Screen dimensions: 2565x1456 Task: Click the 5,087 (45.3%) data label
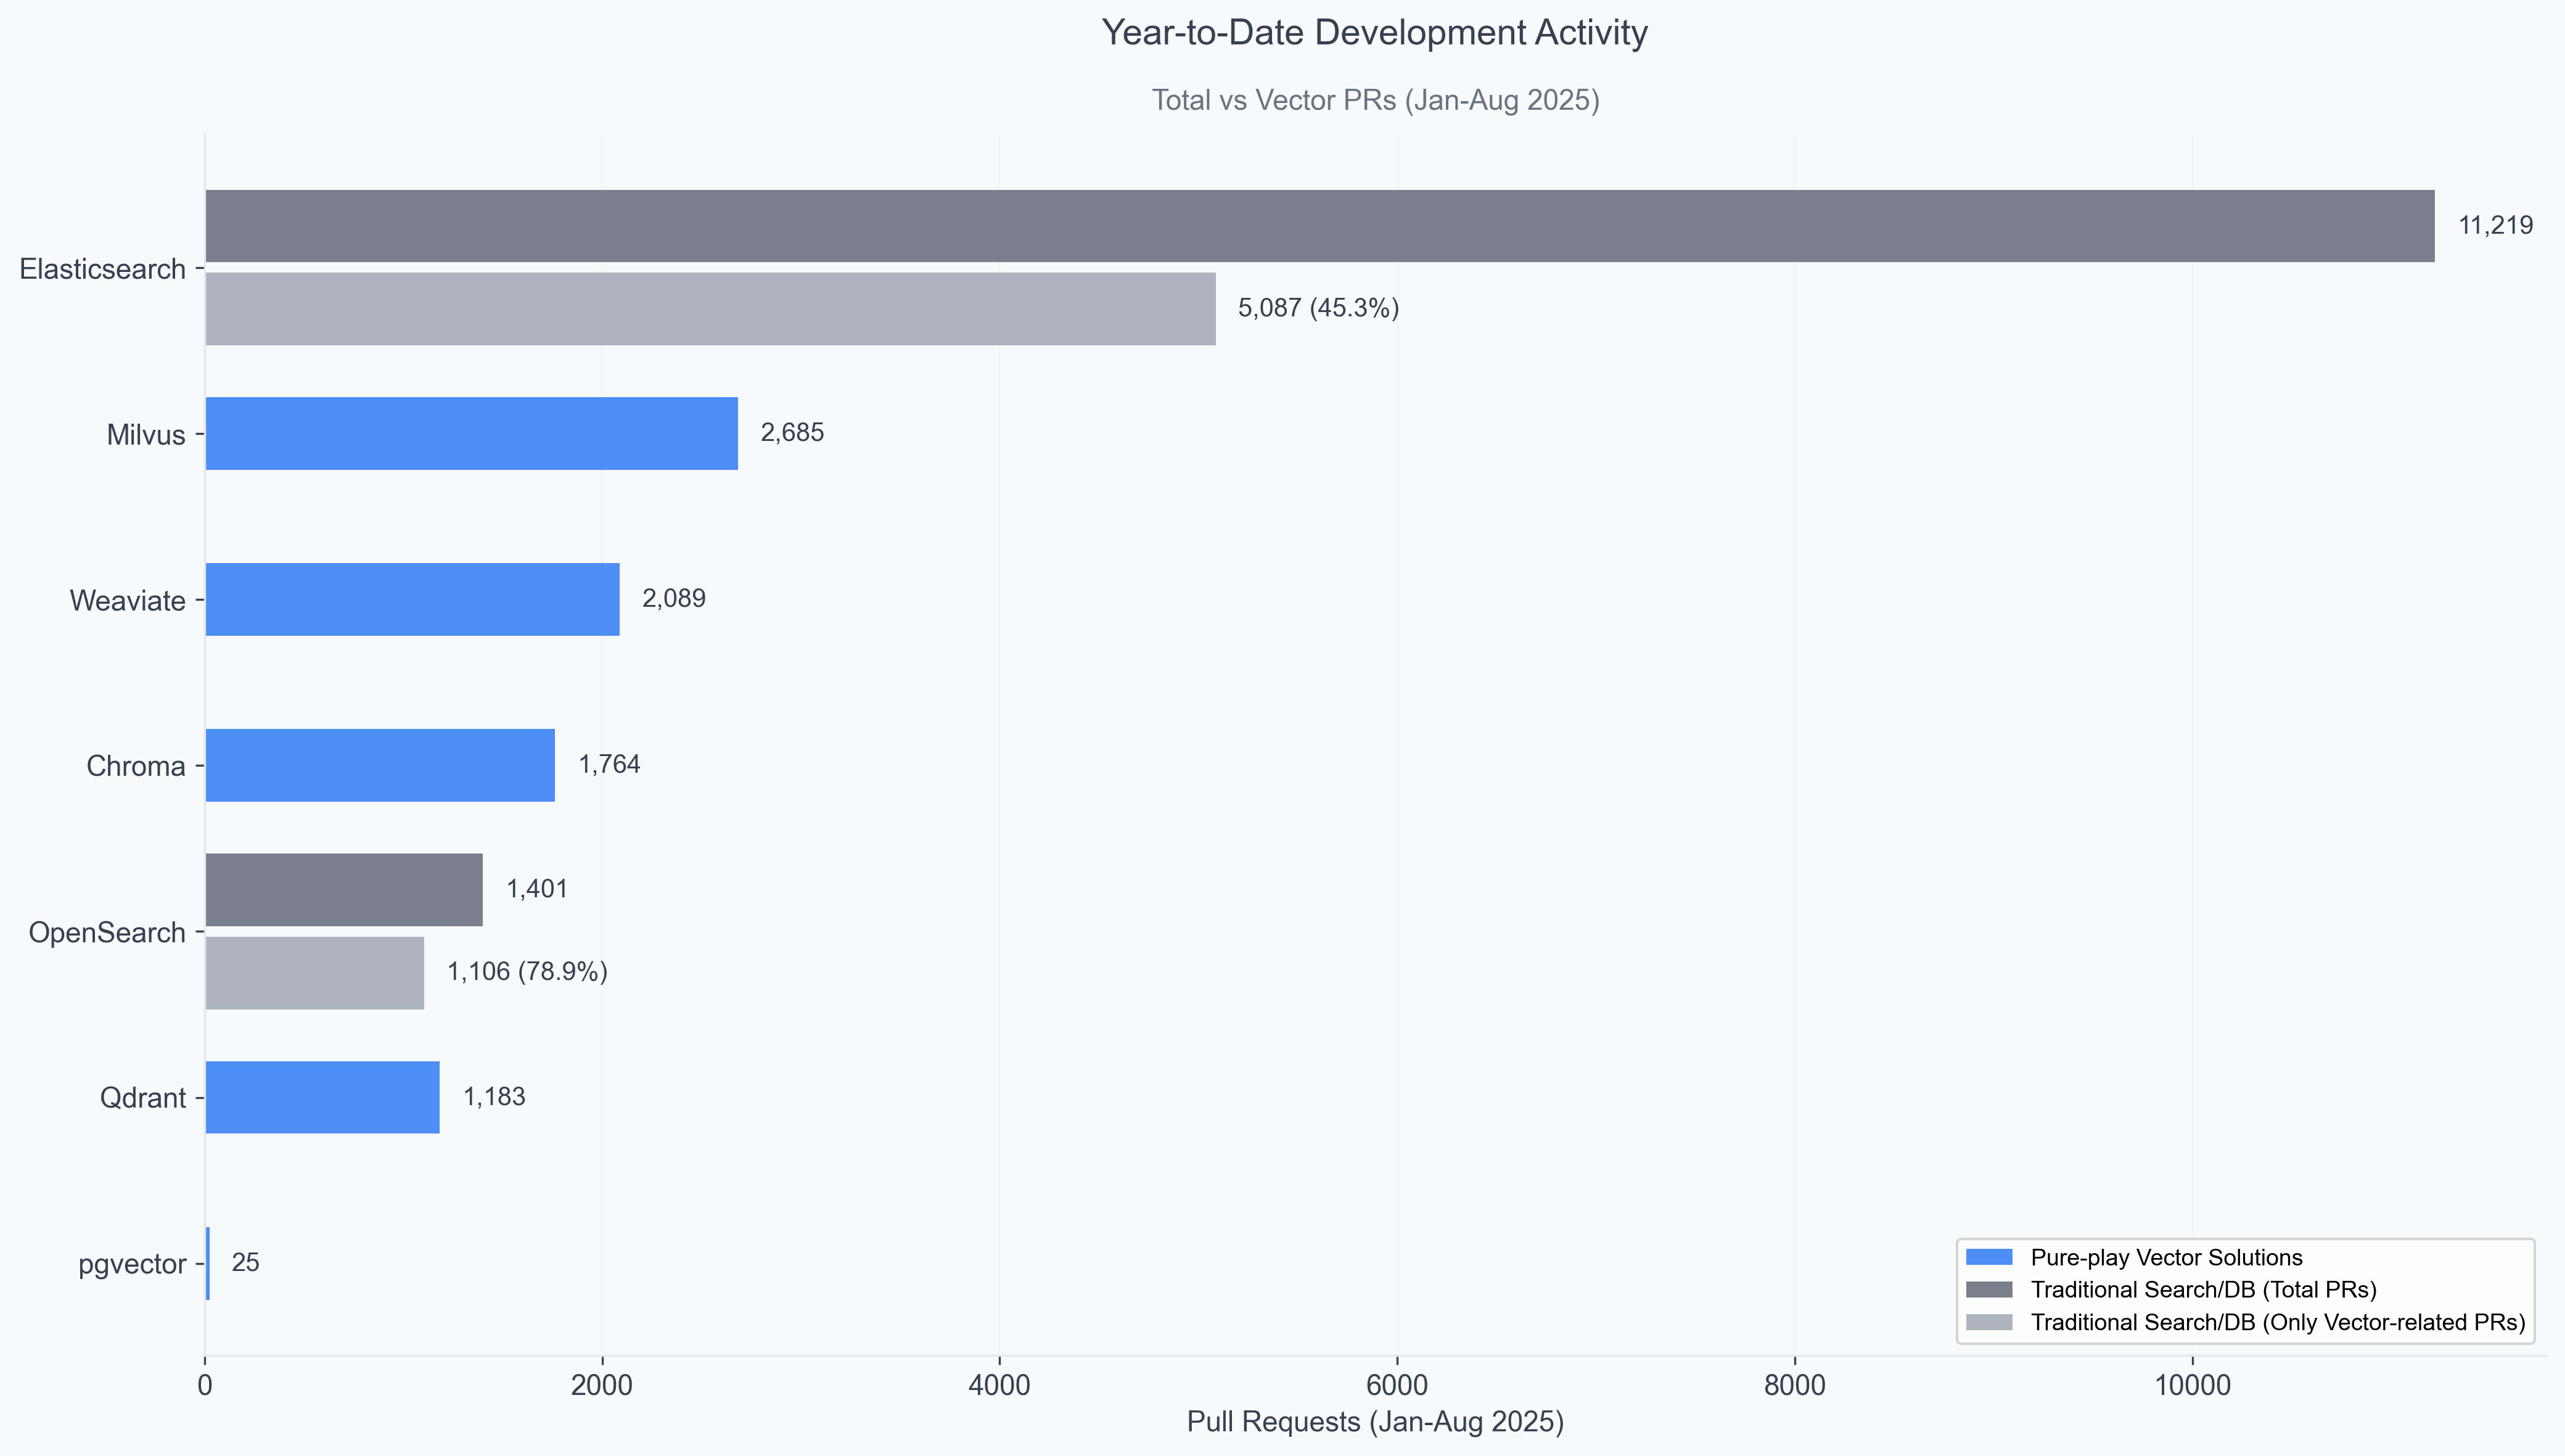coord(1318,308)
